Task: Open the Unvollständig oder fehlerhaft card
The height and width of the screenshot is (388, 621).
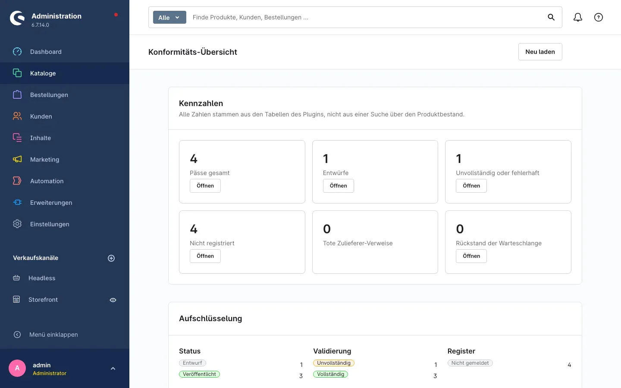Action: [x=471, y=186]
